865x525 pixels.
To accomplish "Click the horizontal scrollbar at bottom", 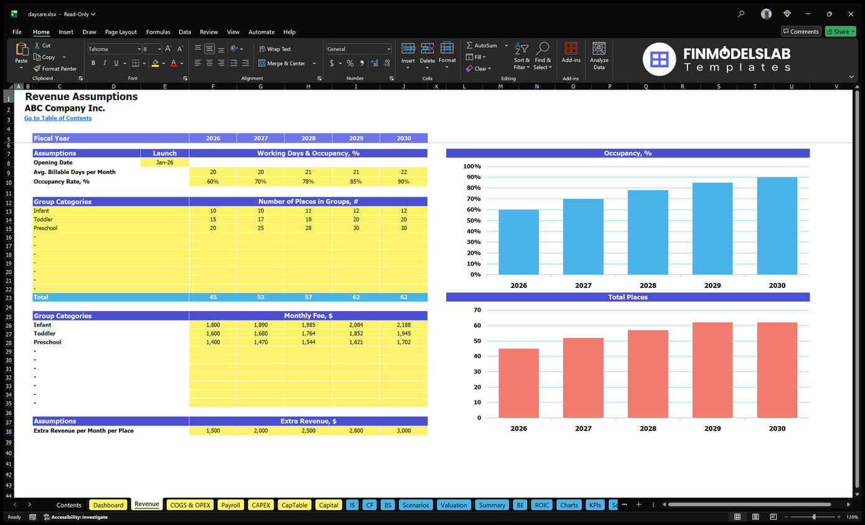I will click(x=749, y=504).
